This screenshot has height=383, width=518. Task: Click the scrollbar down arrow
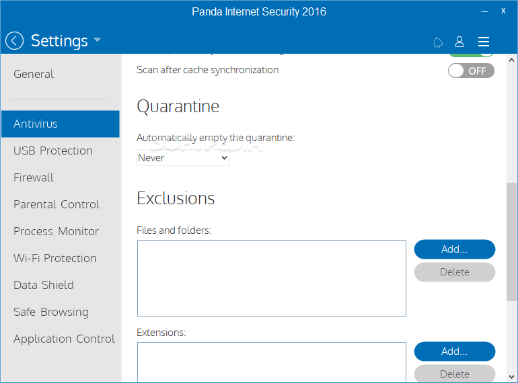pos(511,376)
